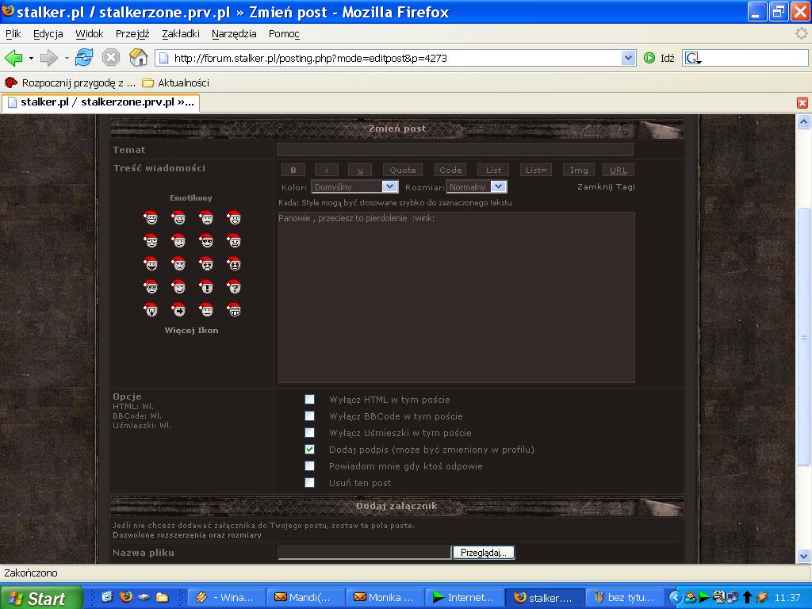Open the Kolor dropdown

pos(354,187)
